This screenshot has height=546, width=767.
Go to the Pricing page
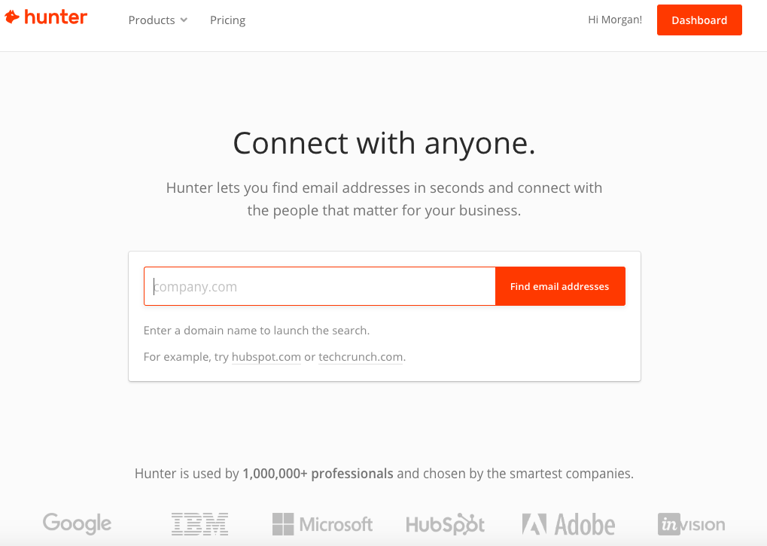(x=227, y=20)
